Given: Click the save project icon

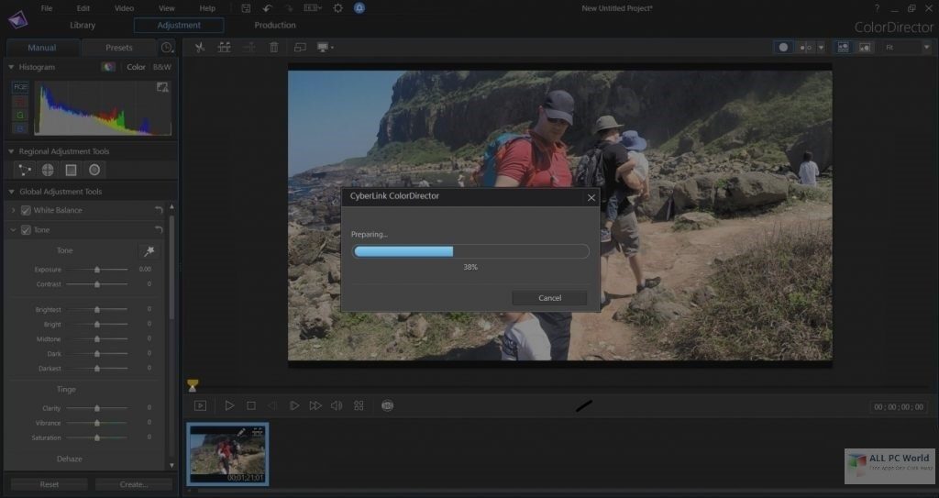Looking at the screenshot, I should click(246, 8).
